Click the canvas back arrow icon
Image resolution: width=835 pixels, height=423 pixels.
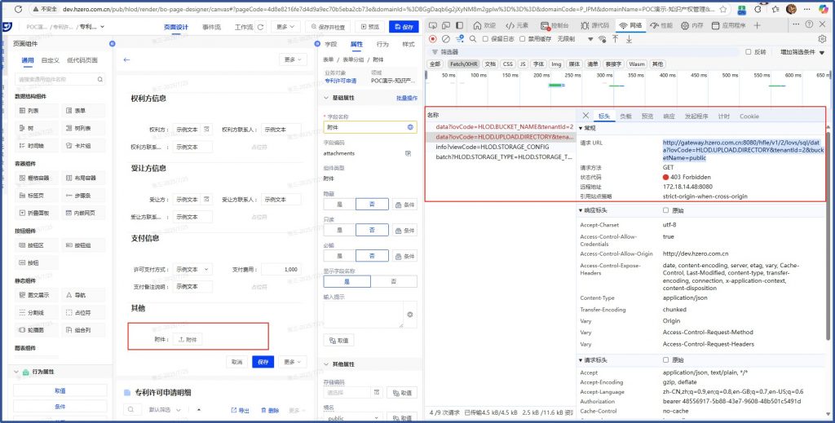tap(126, 59)
